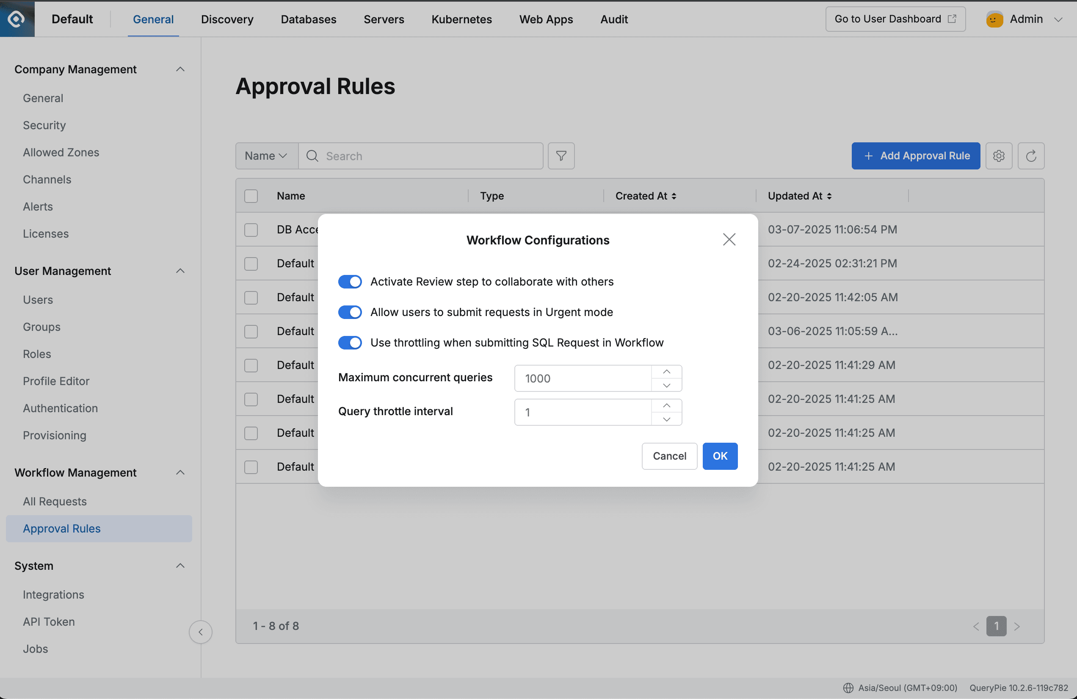
Task: Confirm settings with the OK button
Action: [x=720, y=456]
